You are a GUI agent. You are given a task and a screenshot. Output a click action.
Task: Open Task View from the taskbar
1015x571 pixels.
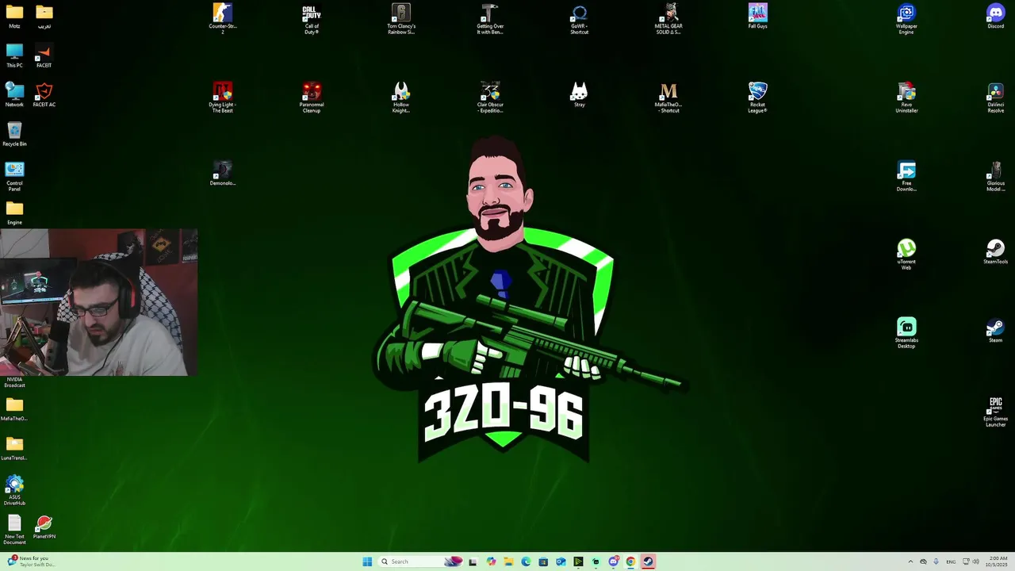[473, 561]
